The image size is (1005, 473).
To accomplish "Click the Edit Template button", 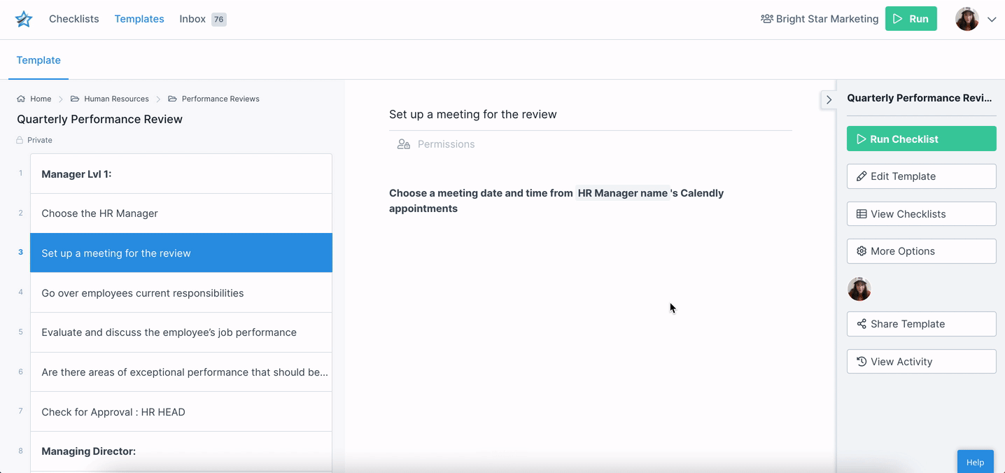I will point(921,176).
